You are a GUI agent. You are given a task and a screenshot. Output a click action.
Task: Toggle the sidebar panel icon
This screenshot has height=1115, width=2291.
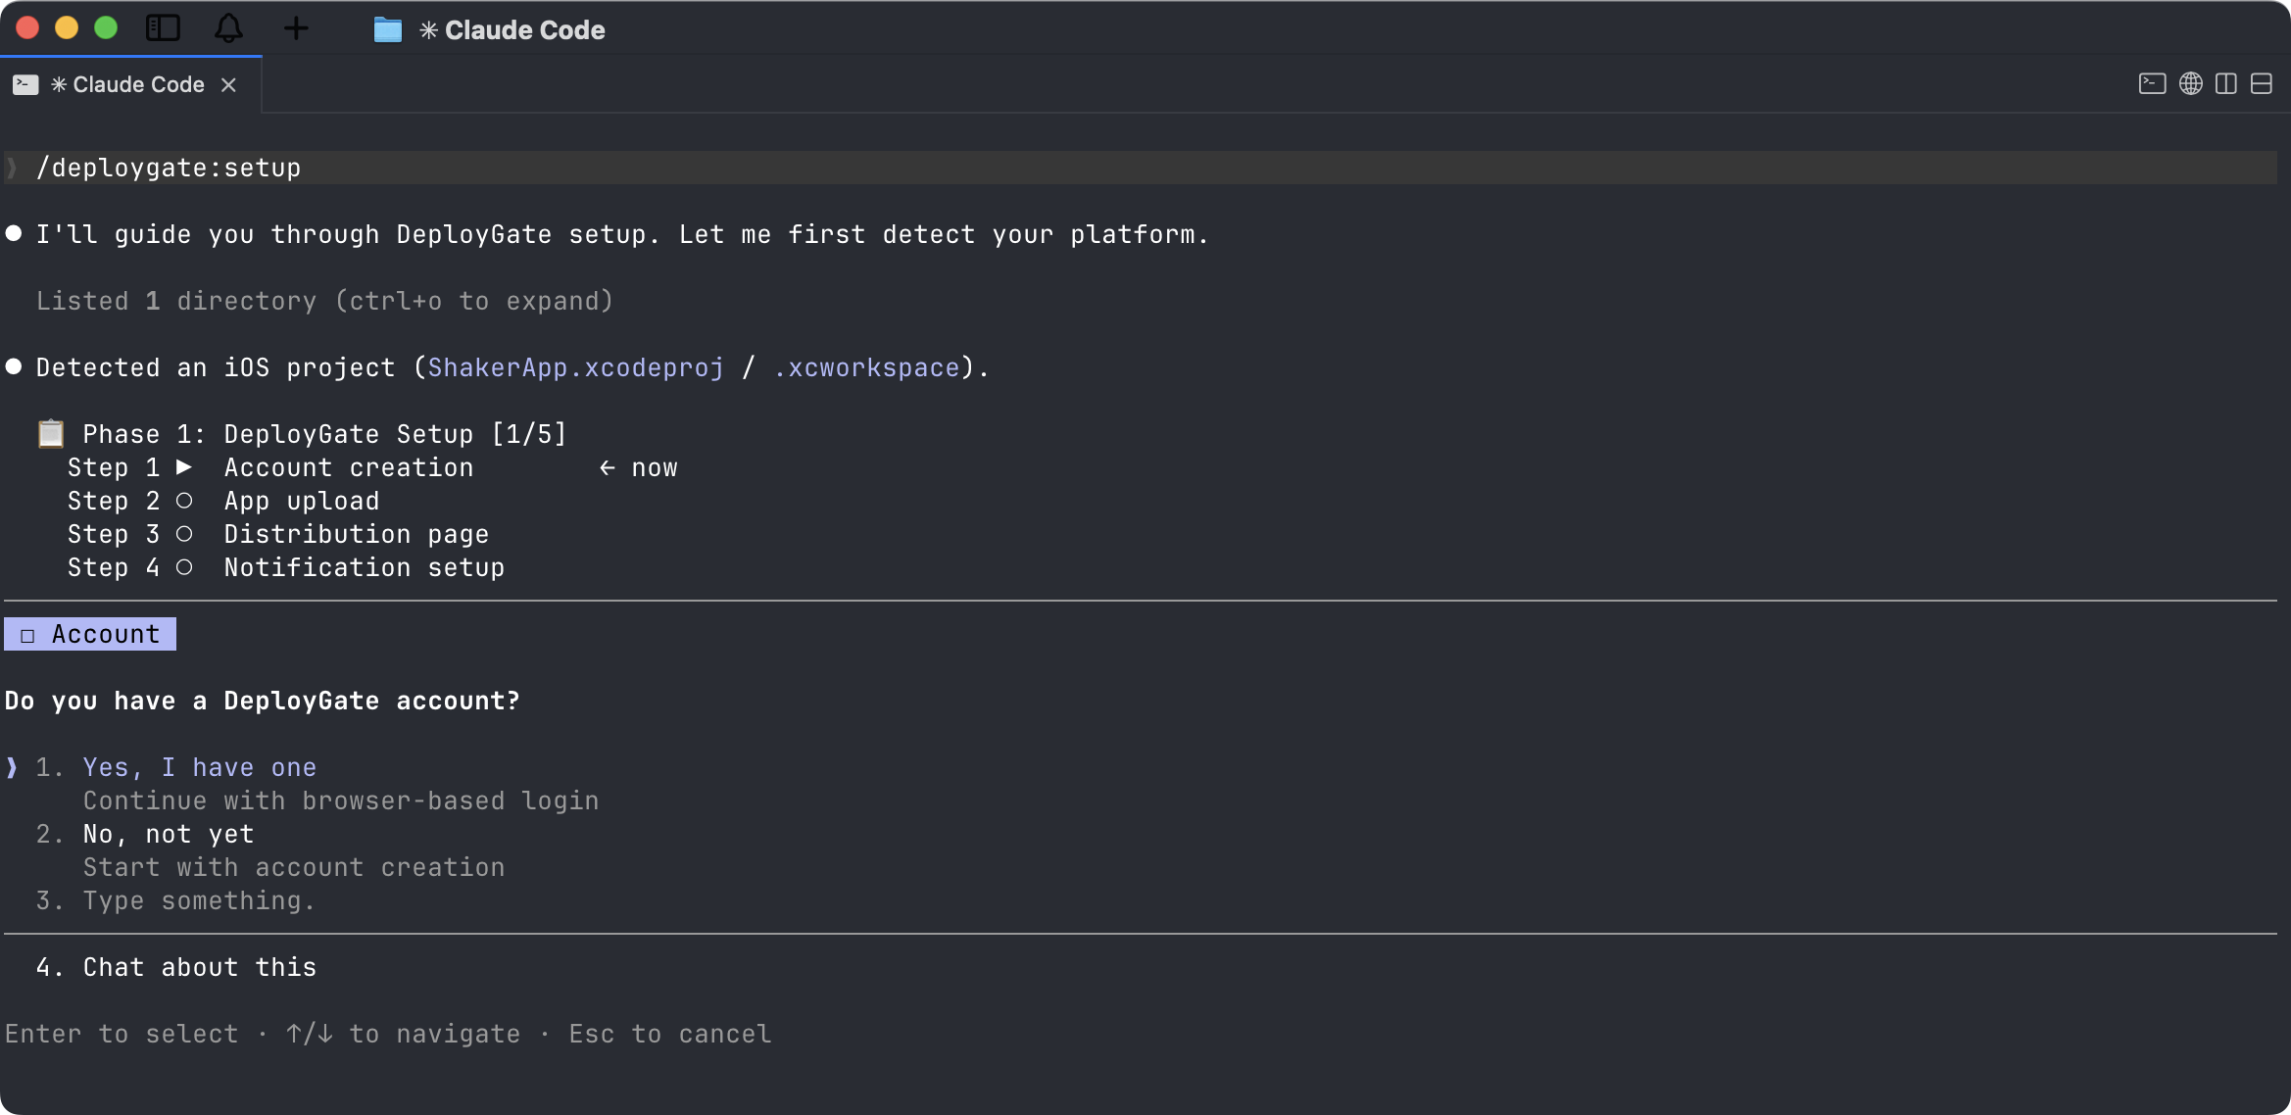pos(163,28)
